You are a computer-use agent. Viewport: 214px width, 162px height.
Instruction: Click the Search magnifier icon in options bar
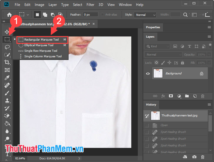click(x=185, y=15)
